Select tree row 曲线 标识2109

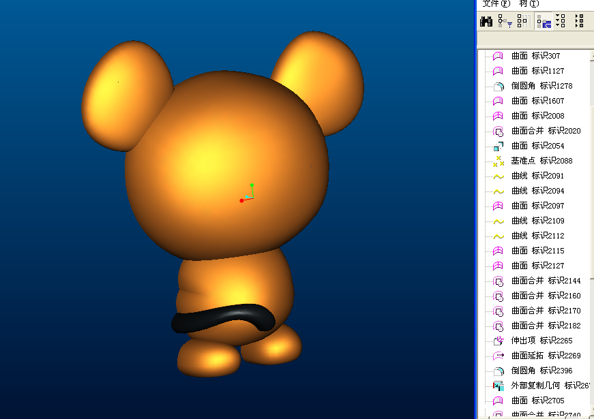[x=528, y=221]
